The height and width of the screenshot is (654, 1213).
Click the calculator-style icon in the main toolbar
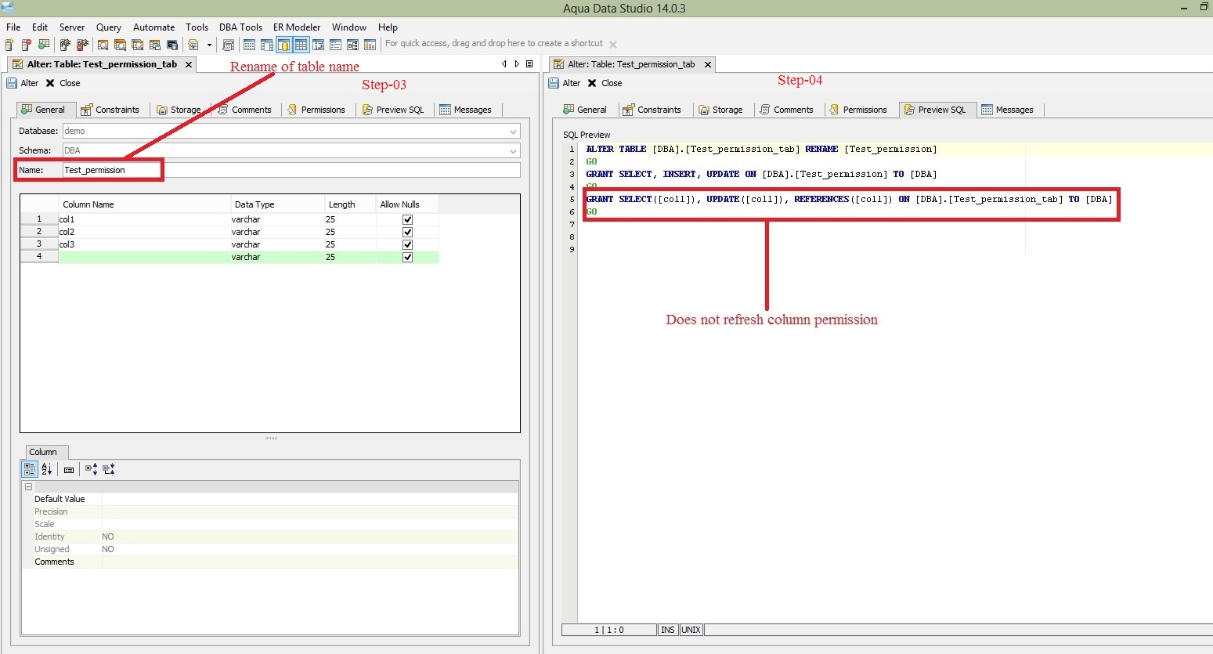pyautogui.click(x=228, y=45)
